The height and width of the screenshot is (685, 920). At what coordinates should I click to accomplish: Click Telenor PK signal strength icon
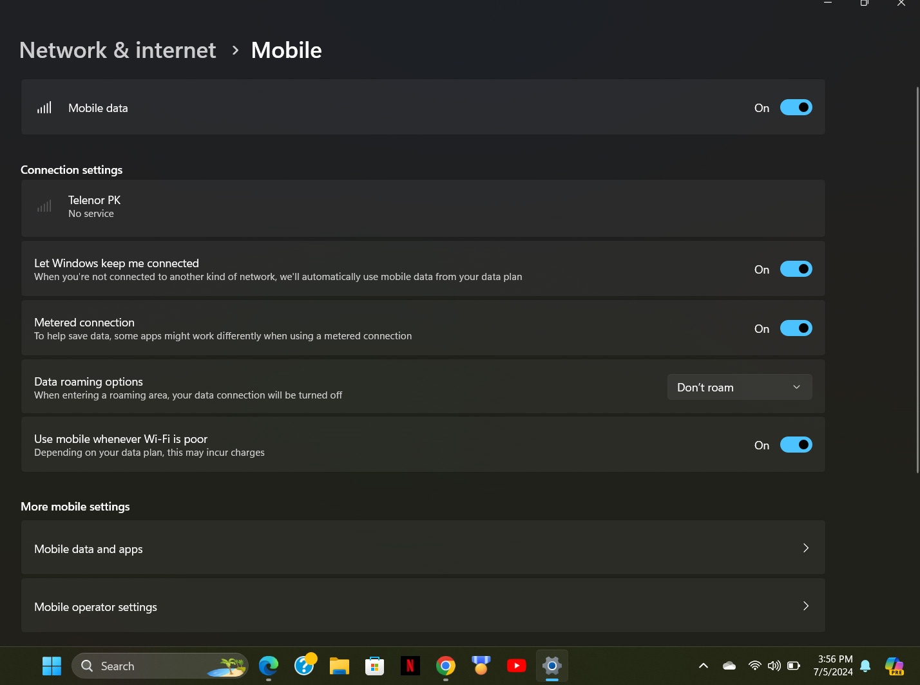click(44, 207)
